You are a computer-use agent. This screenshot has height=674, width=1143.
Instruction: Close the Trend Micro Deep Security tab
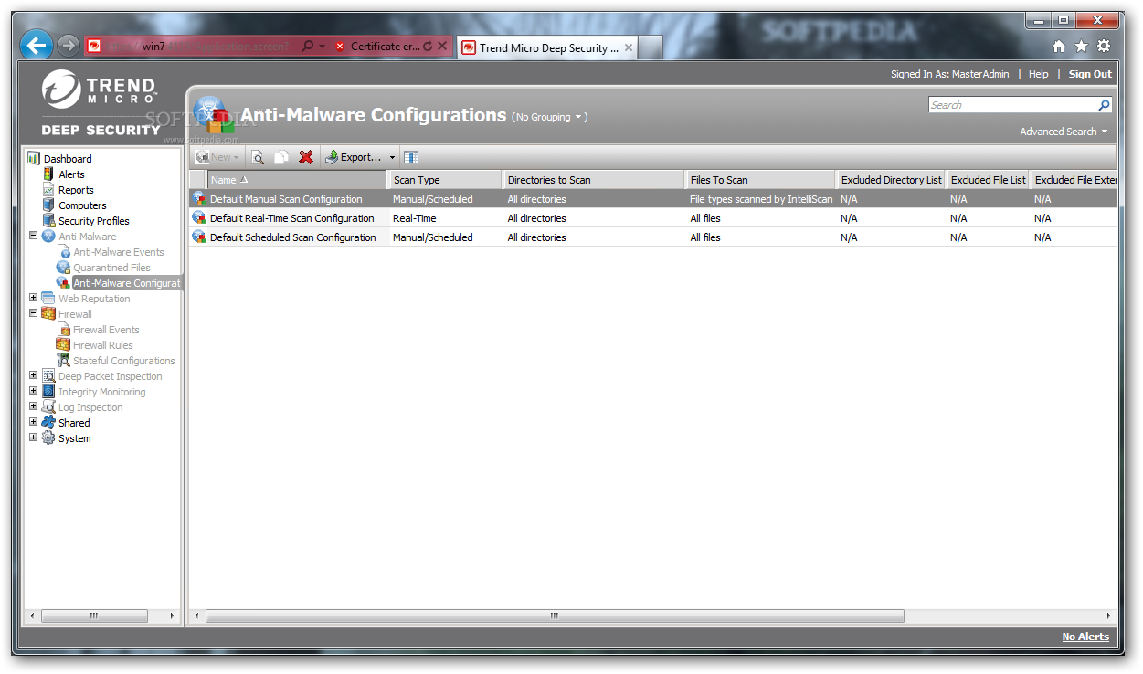(x=629, y=47)
